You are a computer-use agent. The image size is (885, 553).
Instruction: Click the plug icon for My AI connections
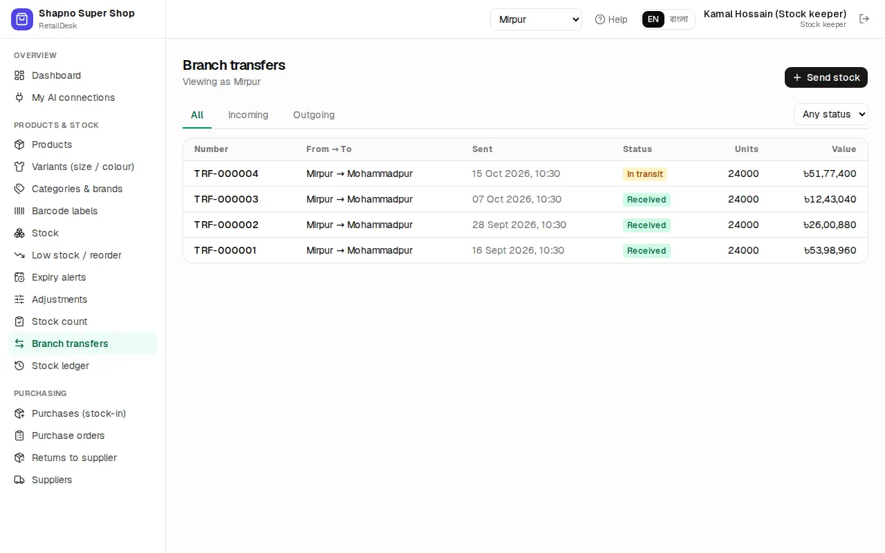(x=19, y=97)
